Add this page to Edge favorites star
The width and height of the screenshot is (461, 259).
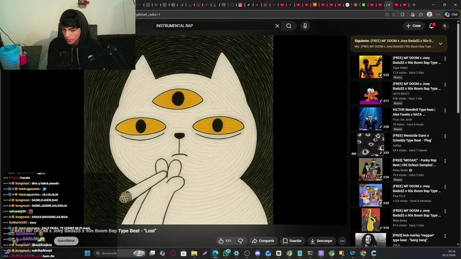394,14
